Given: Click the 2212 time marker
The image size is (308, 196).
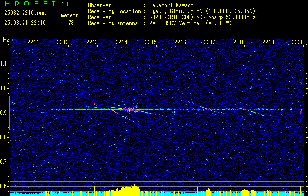Looking at the screenshot, I should tap(63, 42).
